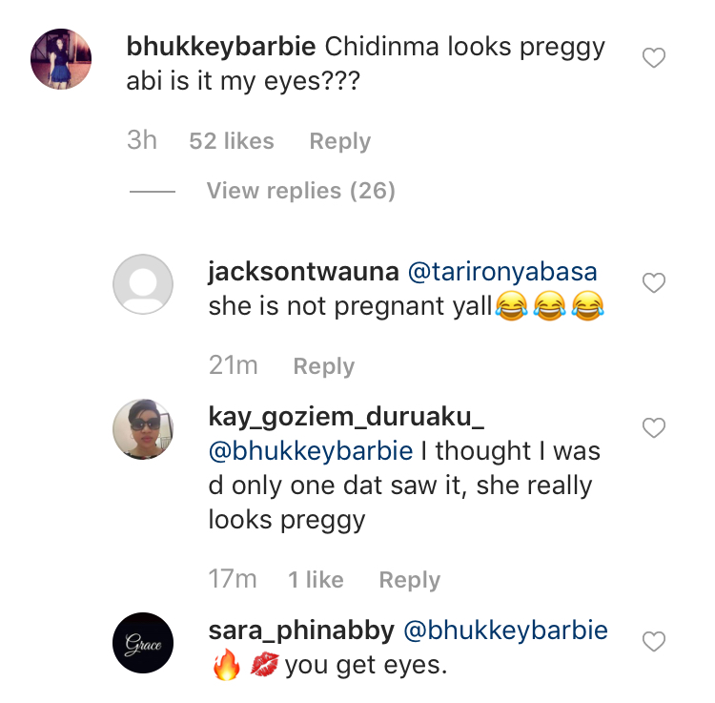715x703 pixels.
Task: Open the jacksontwauna username
Action: (x=304, y=272)
